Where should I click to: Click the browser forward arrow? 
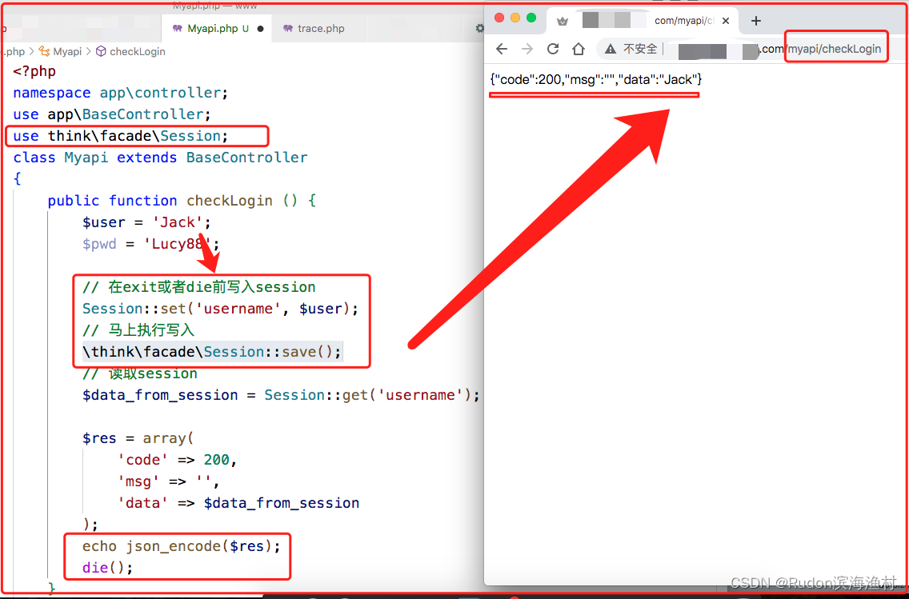pos(527,49)
